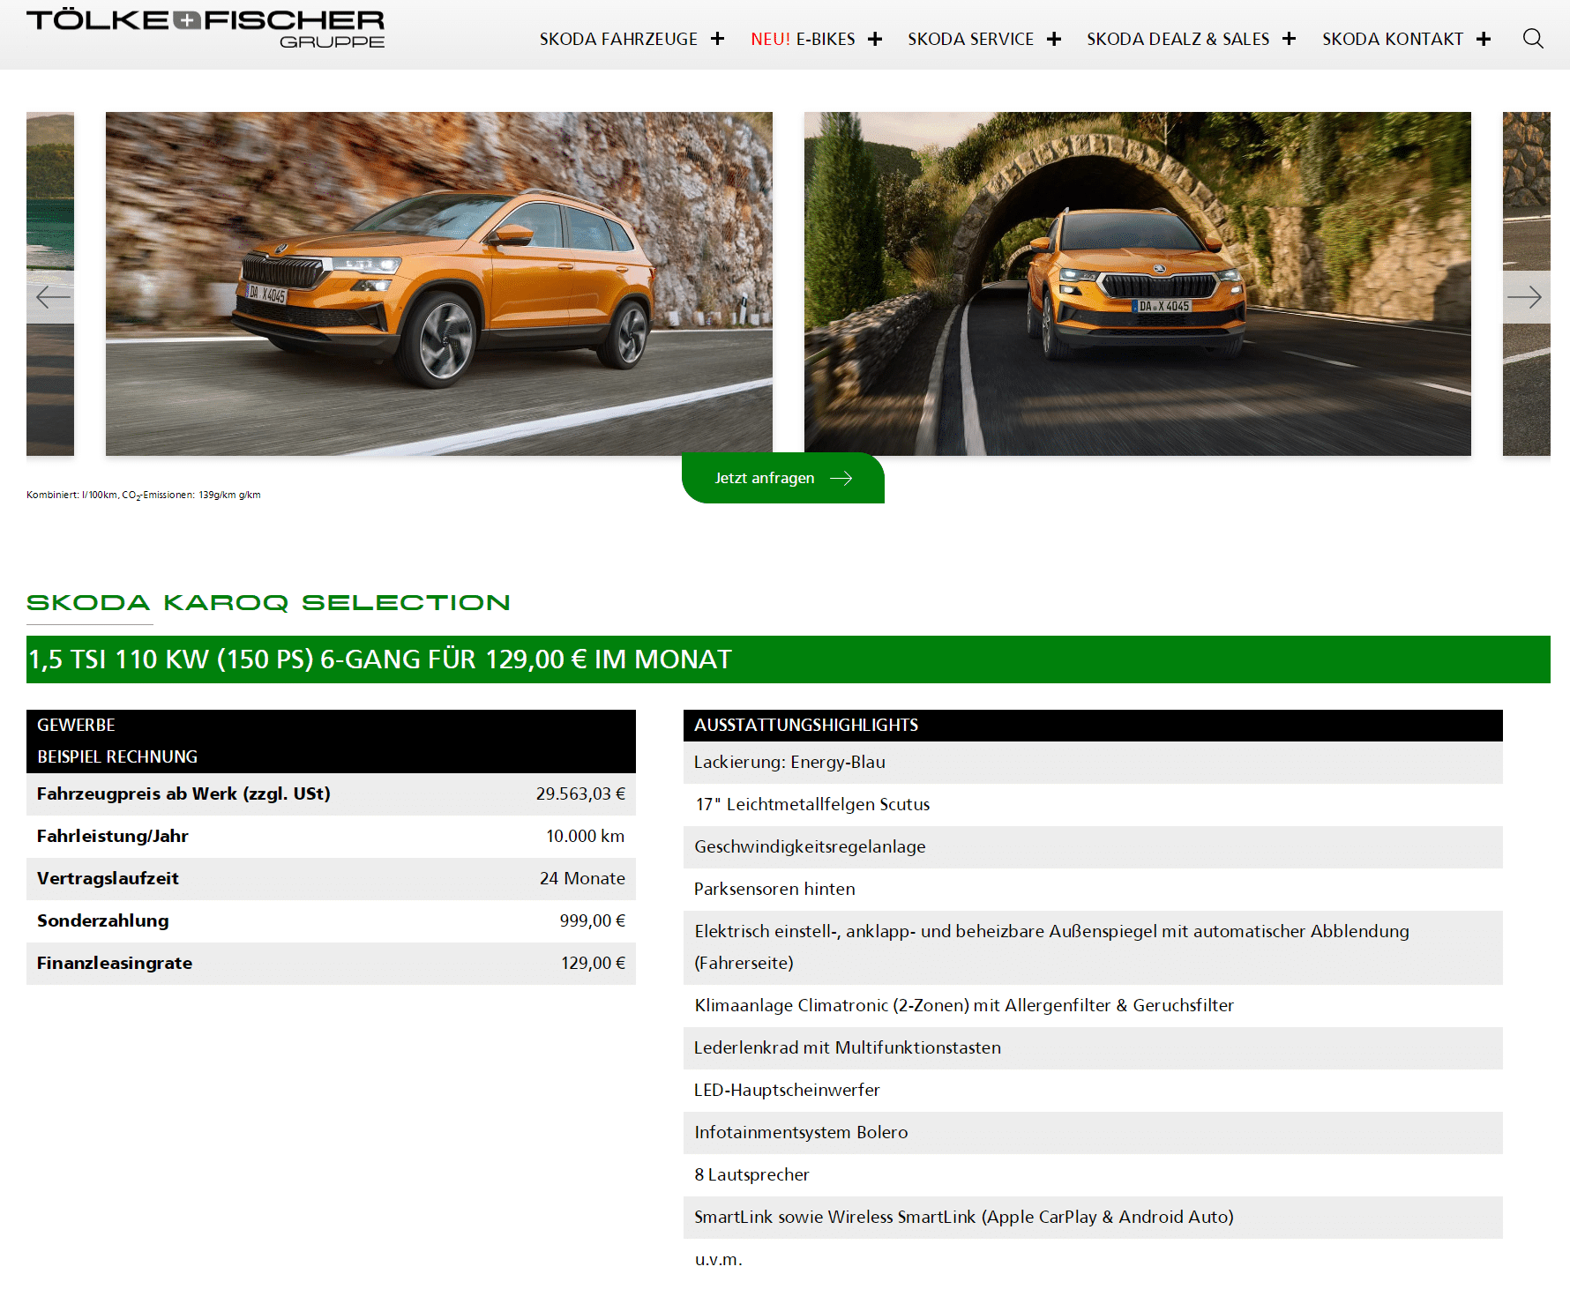The image size is (1570, 1289).
Task: Click the Jetzt anfragen button
Action: coord(783,478)
